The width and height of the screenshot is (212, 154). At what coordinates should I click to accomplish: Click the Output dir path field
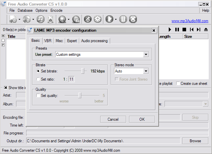(103, 141)
